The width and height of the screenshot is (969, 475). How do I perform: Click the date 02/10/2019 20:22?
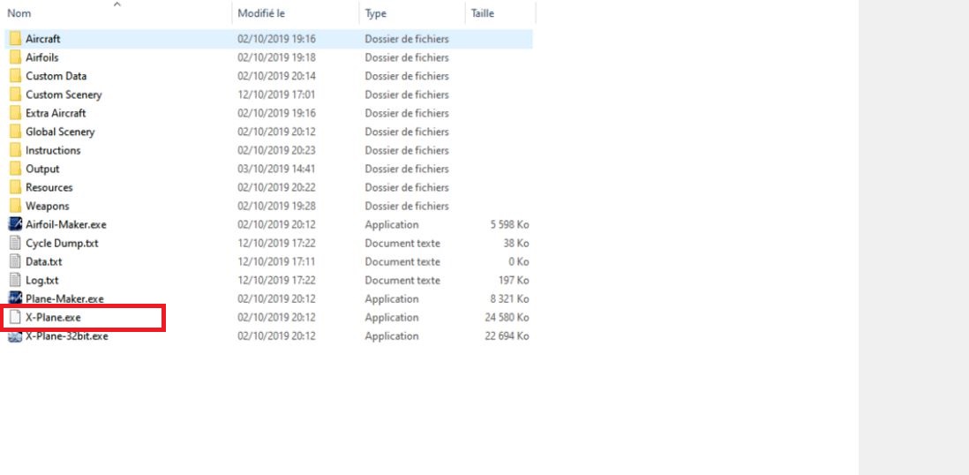(x=277, y=187)
